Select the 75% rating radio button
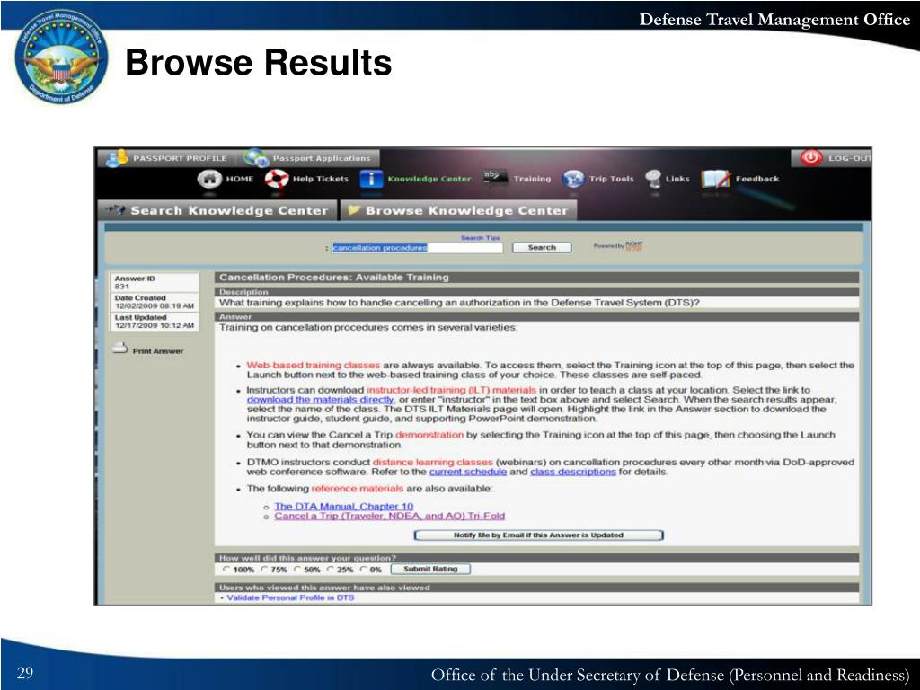 264,569
